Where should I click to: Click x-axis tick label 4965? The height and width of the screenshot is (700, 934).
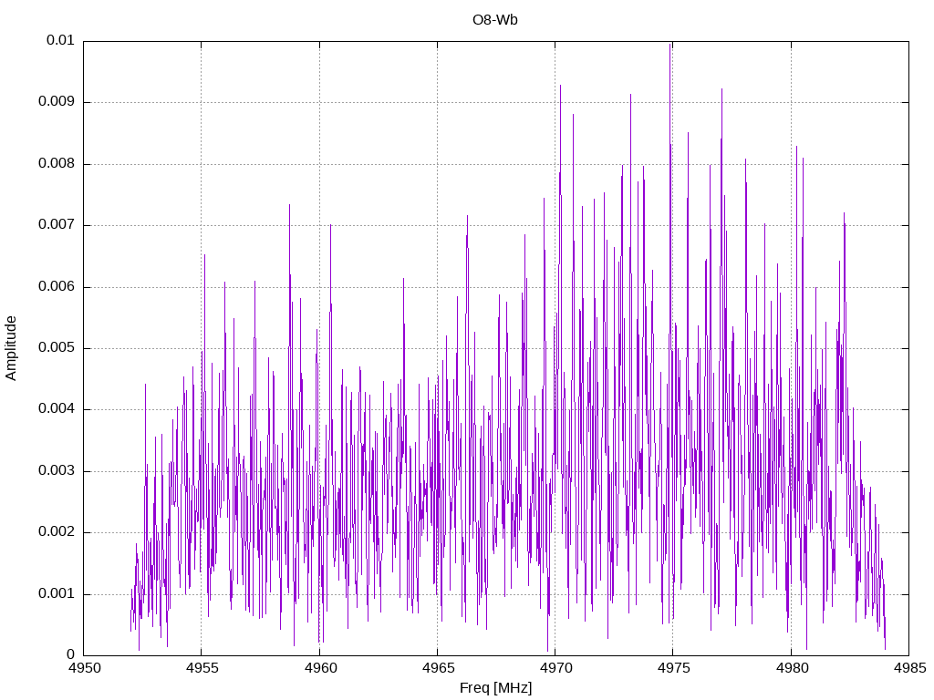pos(438,668)
